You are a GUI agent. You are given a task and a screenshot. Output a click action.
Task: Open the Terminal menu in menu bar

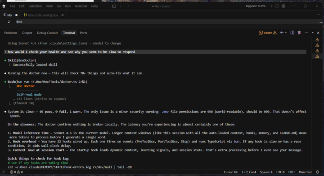pyautogui.click(x=81, y=6)
